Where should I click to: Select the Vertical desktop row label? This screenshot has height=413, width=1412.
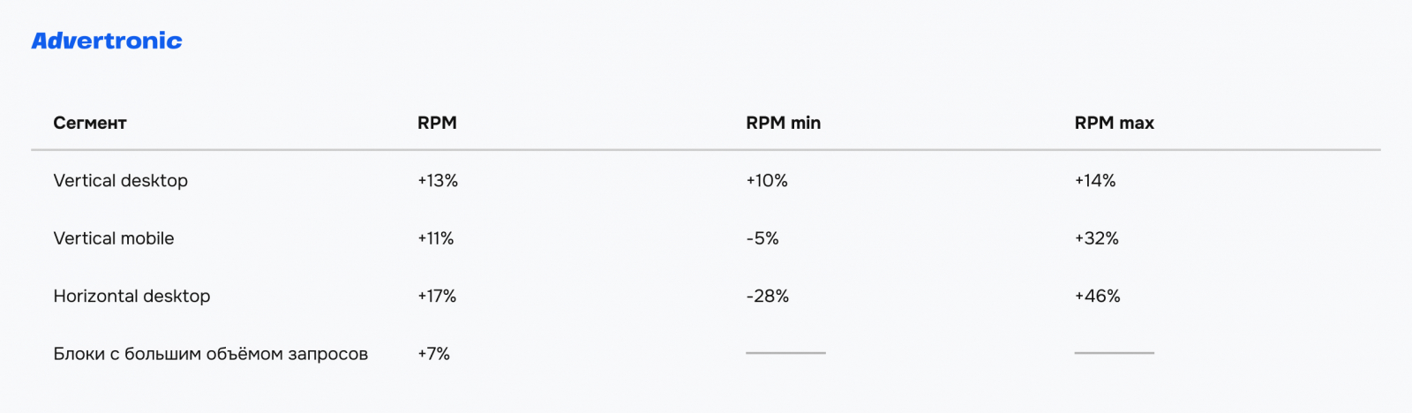pyautogui.click(x=120, y=181)
